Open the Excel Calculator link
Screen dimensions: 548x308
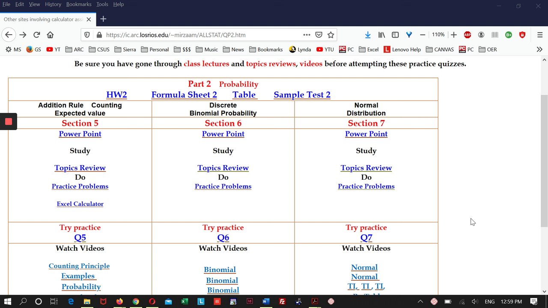point(80,204)
